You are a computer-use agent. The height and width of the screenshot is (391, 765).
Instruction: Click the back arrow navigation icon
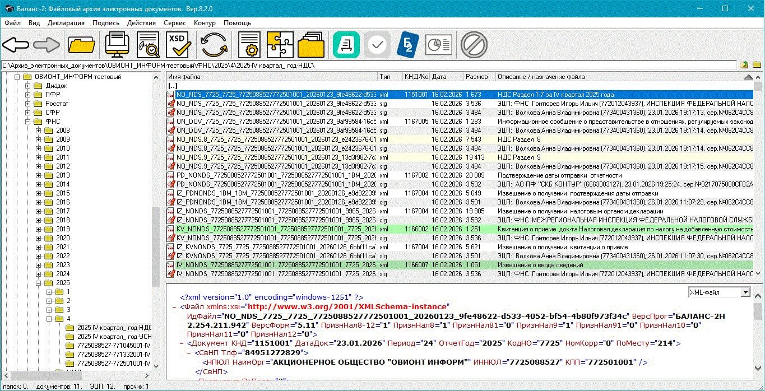[16, 45]
